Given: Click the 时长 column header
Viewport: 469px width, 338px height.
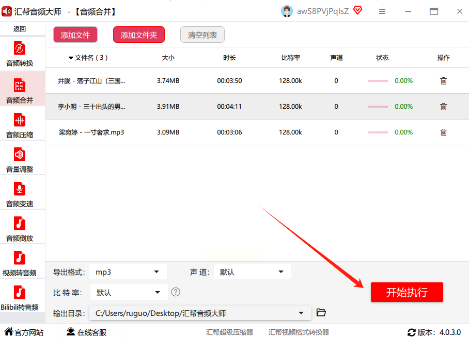Looking at the screenshot, I should point(229,58).
